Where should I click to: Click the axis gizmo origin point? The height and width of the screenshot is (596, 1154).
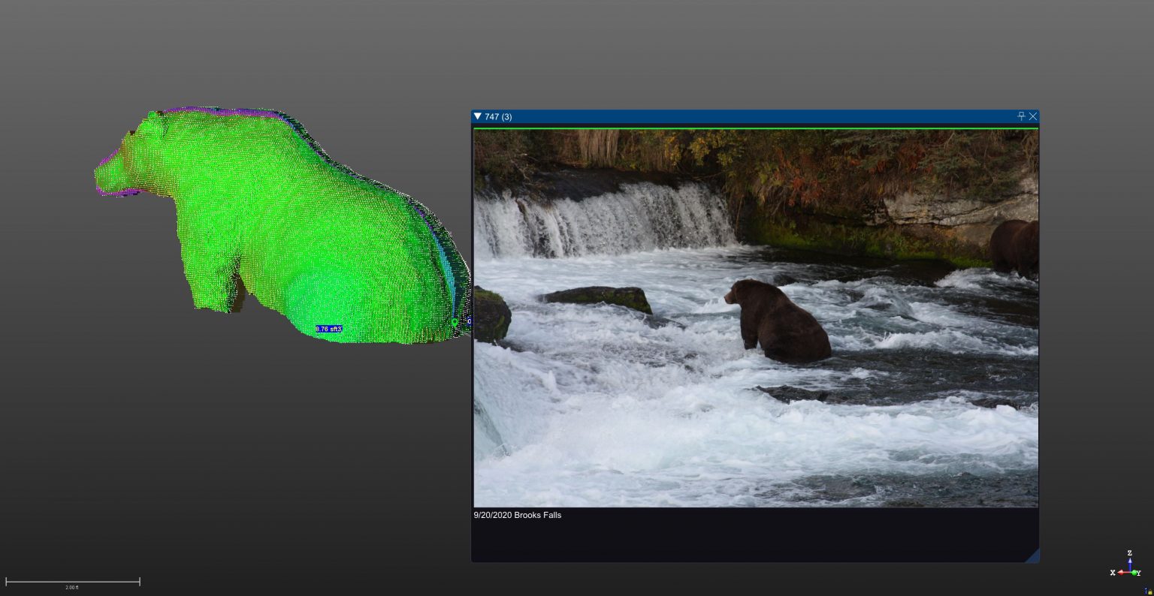click(x=1130, y=572)
